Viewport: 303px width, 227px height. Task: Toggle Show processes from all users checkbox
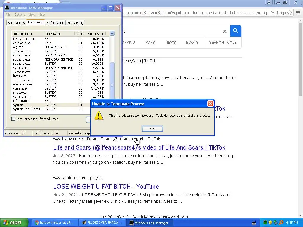[x=13, y=119]
